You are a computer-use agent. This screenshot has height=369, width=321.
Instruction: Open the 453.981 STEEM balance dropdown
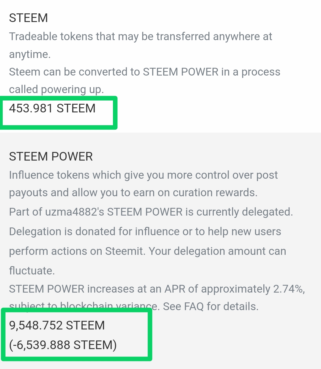[x=52, y=109]
